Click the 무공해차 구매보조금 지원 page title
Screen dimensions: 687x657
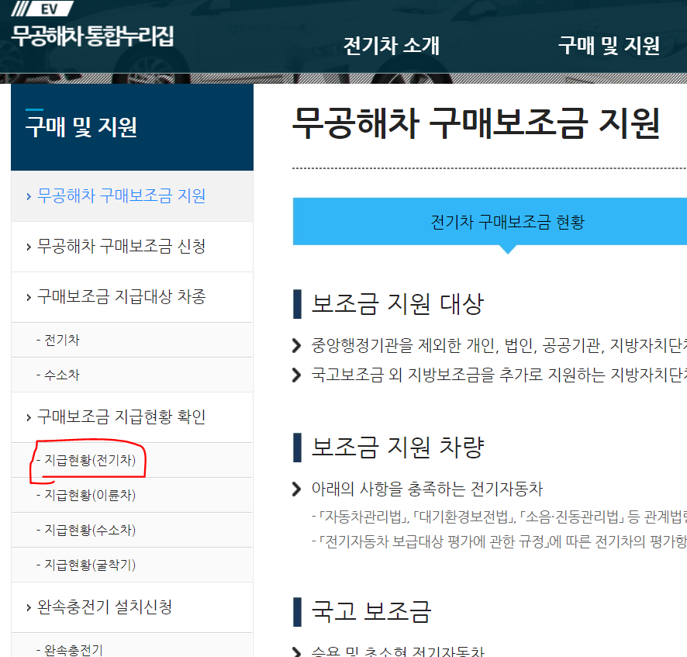tap(476, 123)
